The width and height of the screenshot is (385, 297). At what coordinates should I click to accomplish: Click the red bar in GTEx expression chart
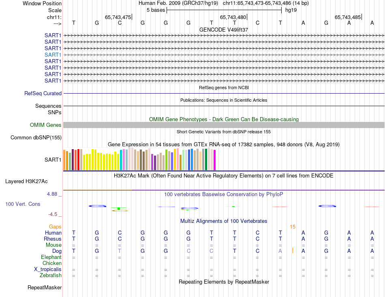click(x=78, y=160)
